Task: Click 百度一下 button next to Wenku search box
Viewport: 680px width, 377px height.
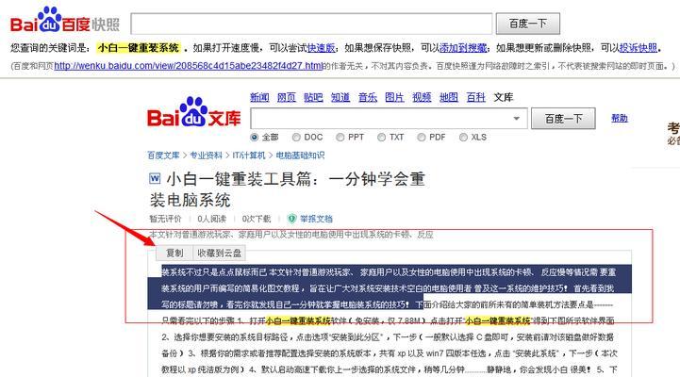Action: (563, 119)
